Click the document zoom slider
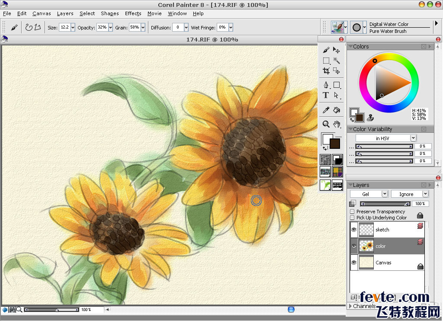Viewport: 443px width, 321px height. (51, 310)
